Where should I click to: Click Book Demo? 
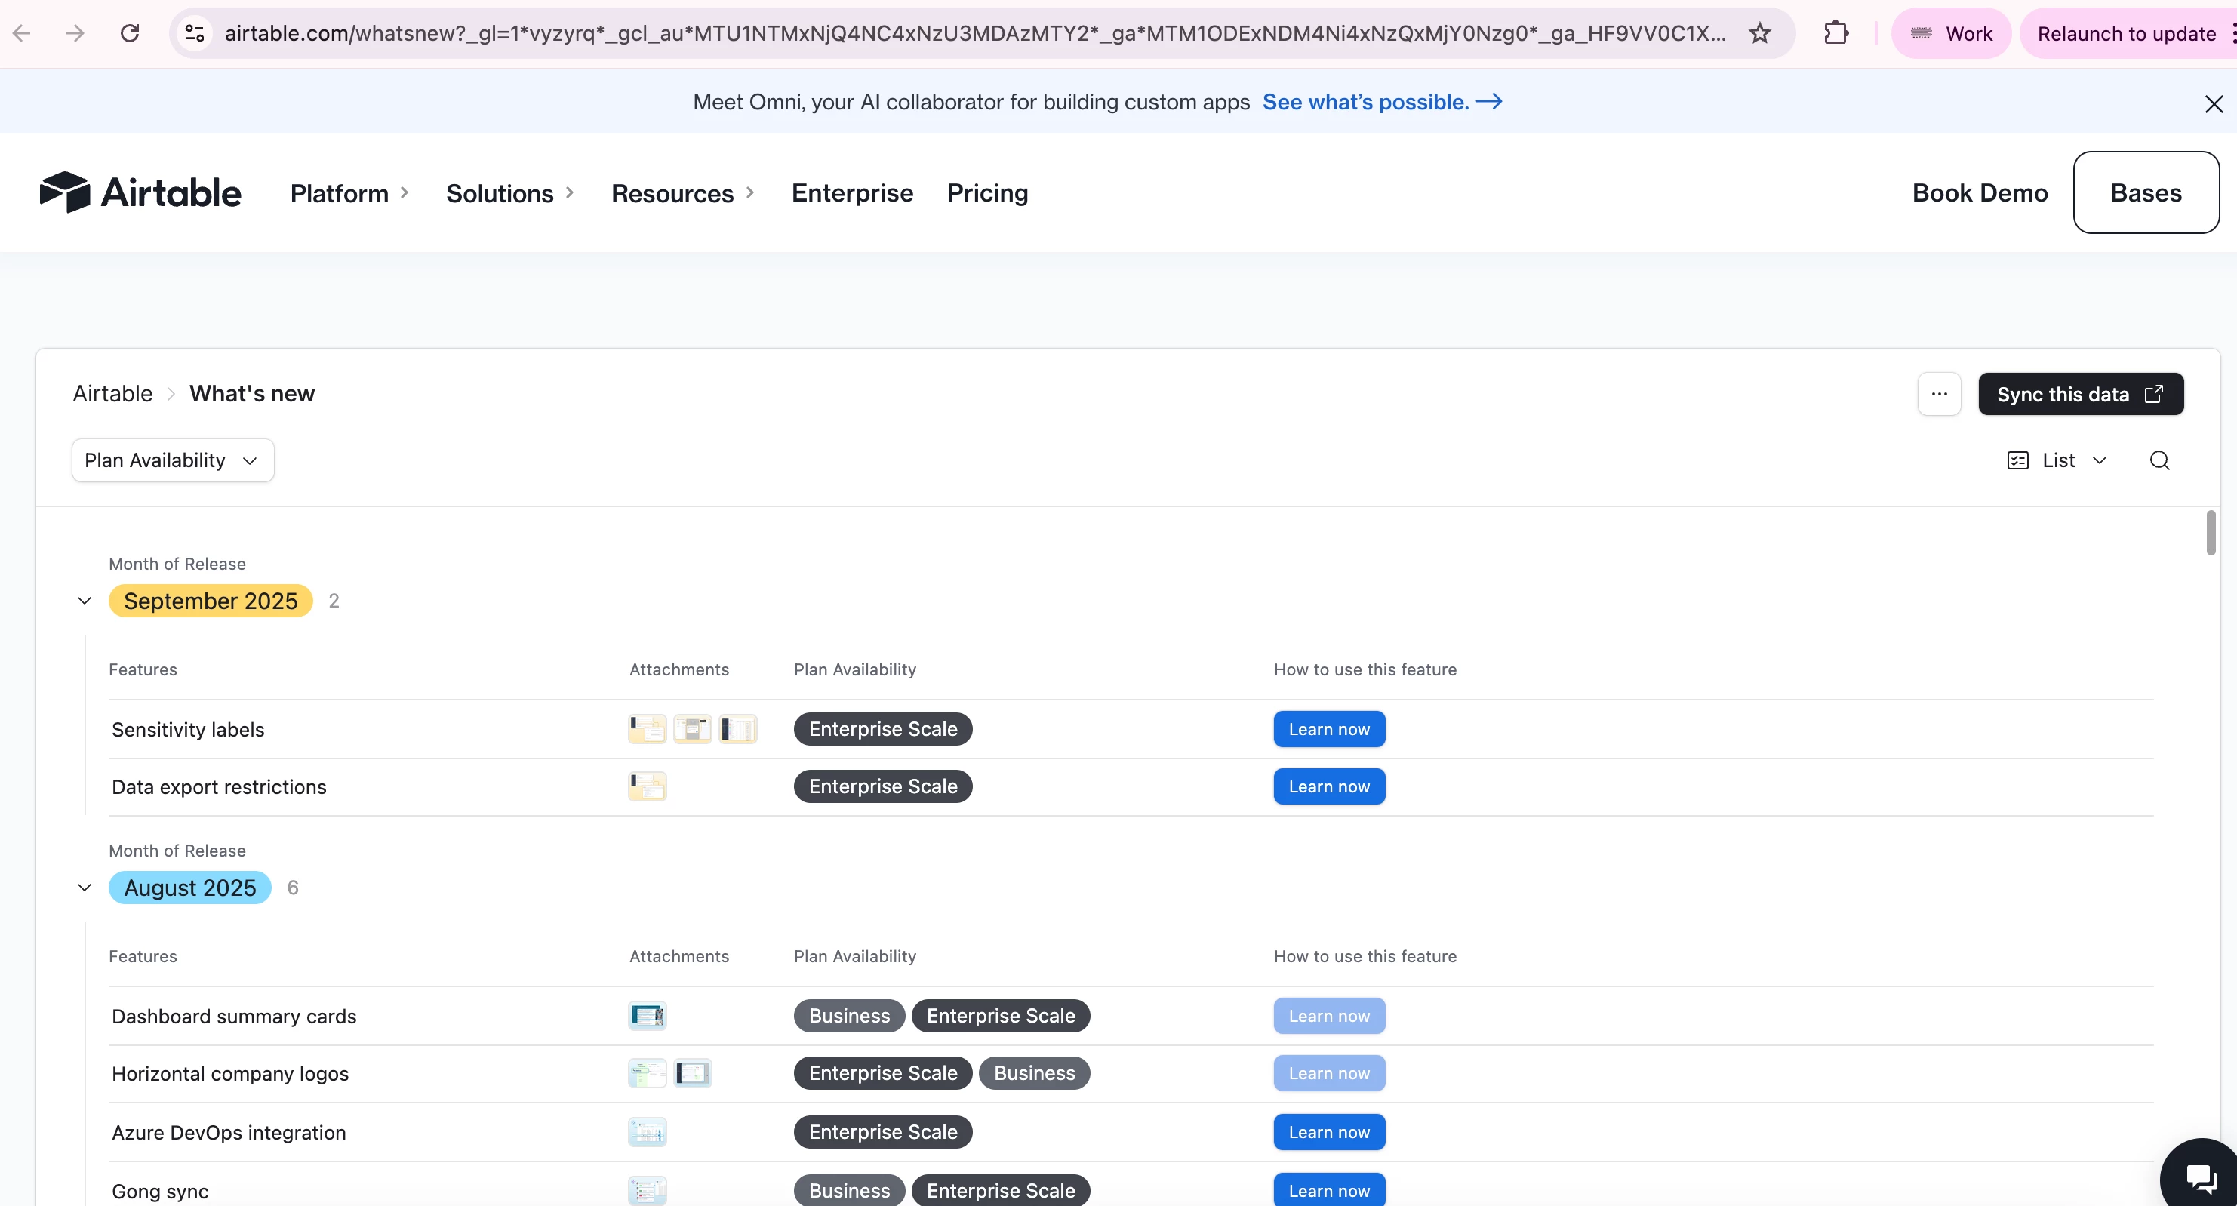click(1979, 192)
